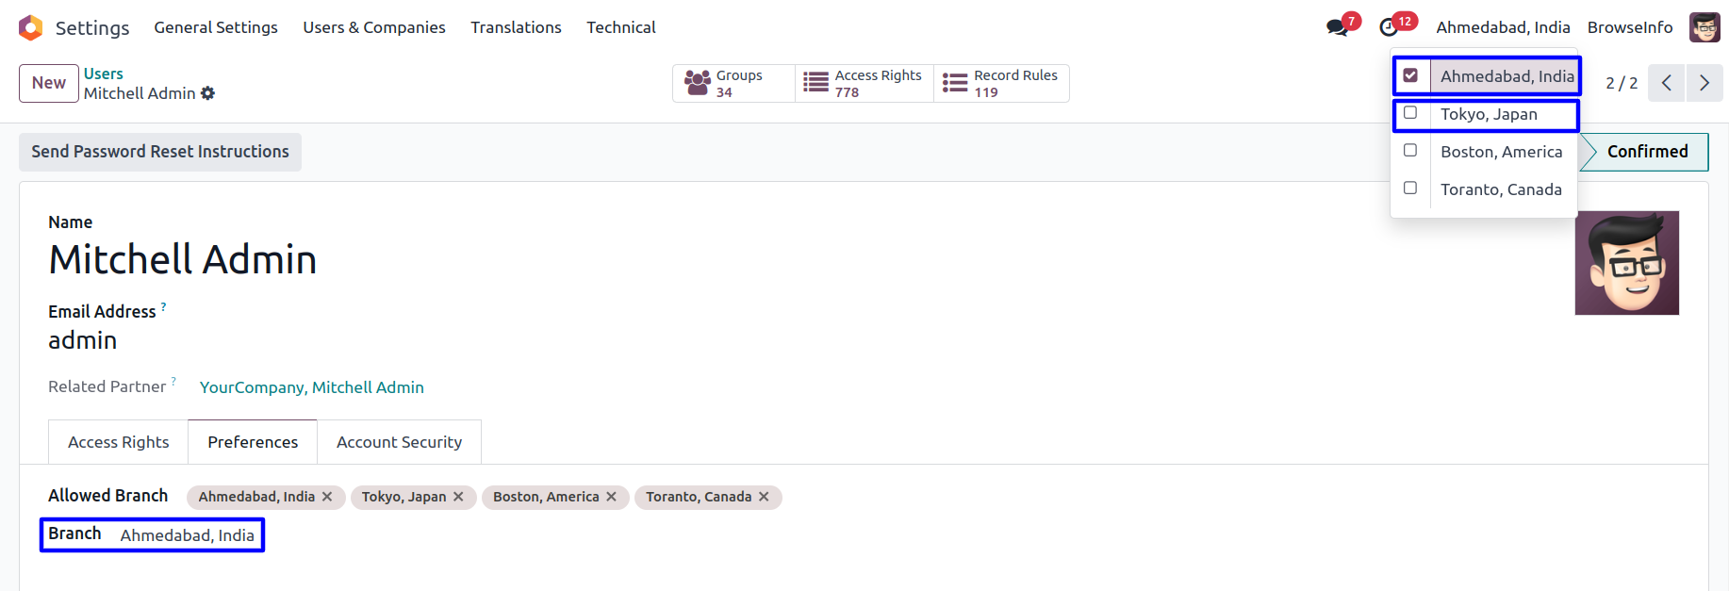Viewport: 1729px width, 591px height.
Task: Open the Users & Companies menu
Action: click(373, 27)
